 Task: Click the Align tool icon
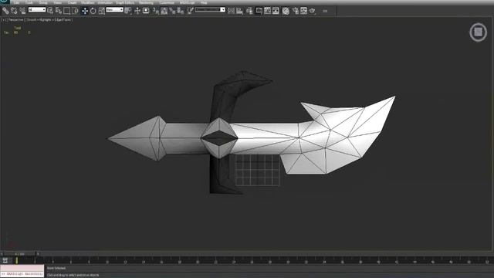(240, 11)
